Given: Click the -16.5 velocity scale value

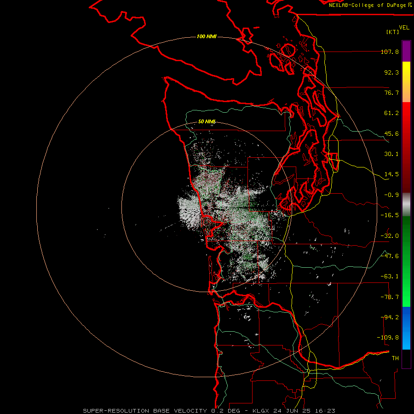Looking at the screenshot, I should [390, 215].
